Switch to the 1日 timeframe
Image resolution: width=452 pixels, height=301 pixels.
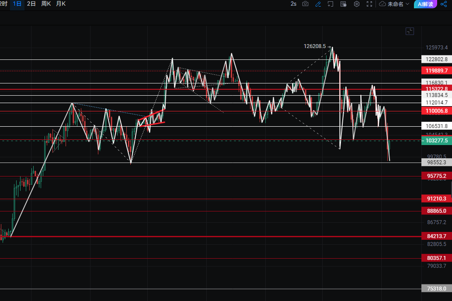click(x=17, y=4)
